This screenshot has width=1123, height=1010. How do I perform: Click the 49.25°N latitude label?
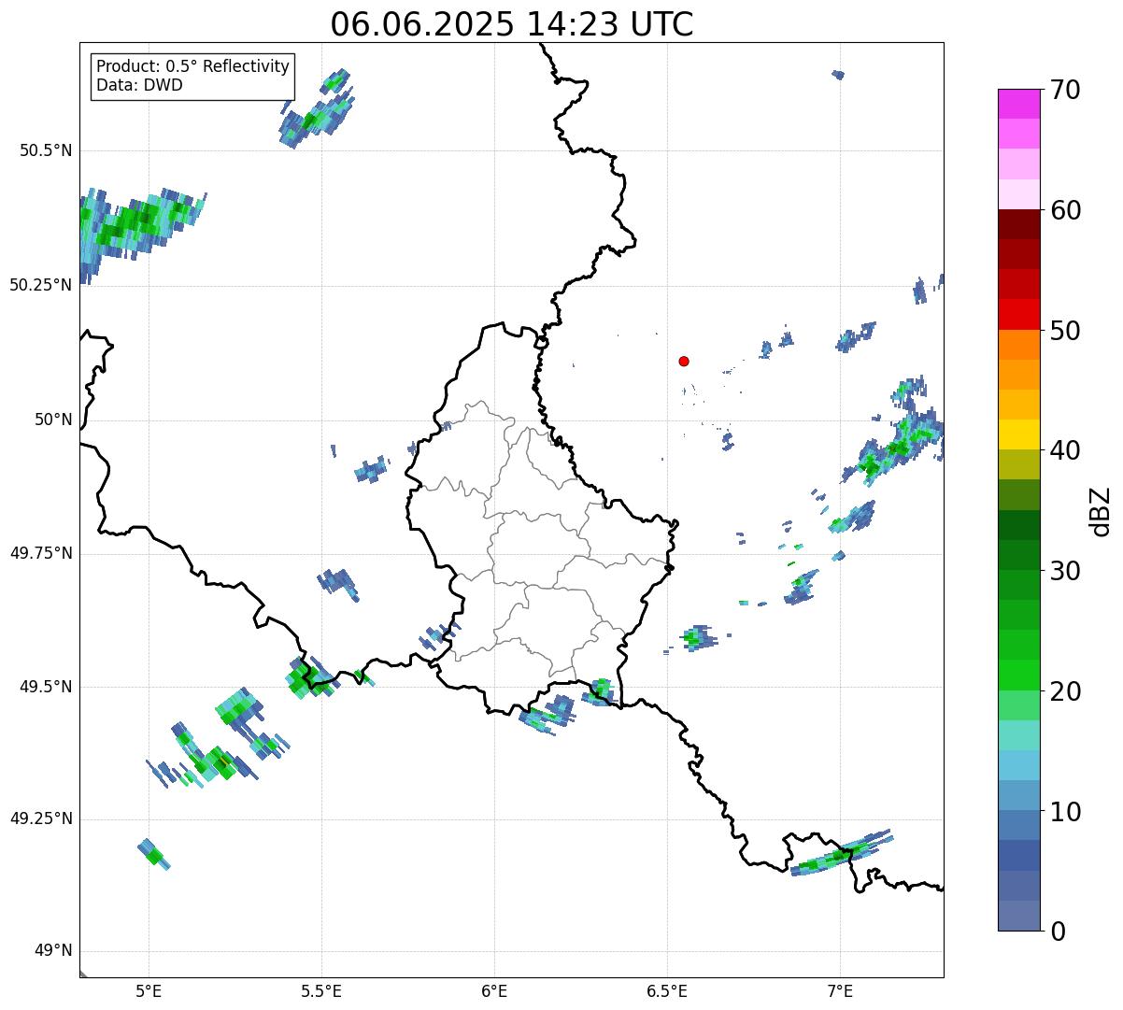pos(40,819)
